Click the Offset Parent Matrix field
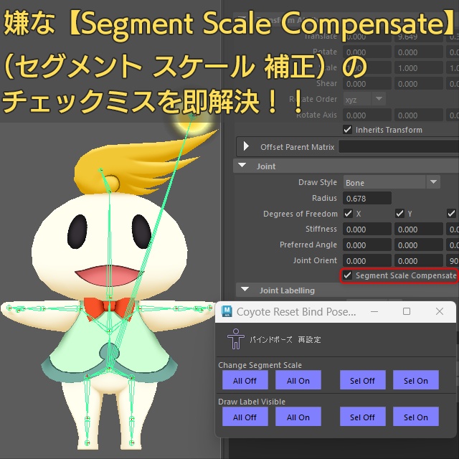The image size is (459, 459). click(x=399, y=146)
